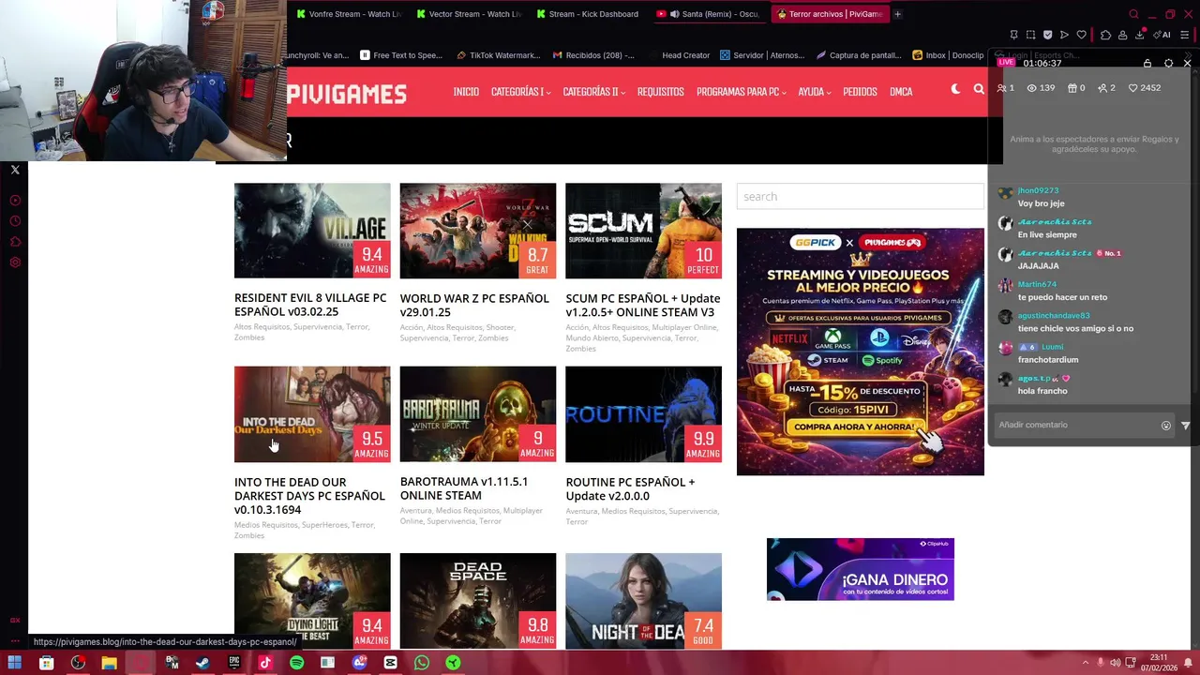Open the send flow arrow icon
Viewport: 1200px width, 675px height.
tap(1064, 35)
